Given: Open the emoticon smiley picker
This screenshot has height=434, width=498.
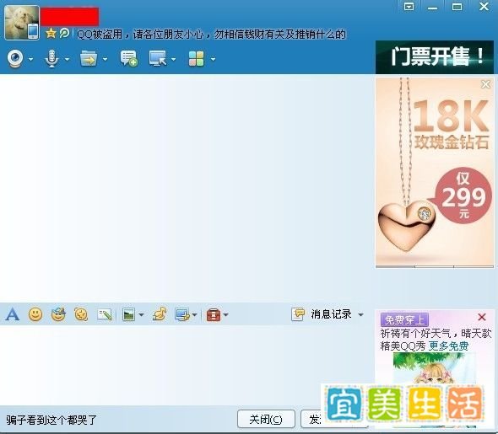Looking at the screenshot, I should pyautogui.click(x=35, y=314).
